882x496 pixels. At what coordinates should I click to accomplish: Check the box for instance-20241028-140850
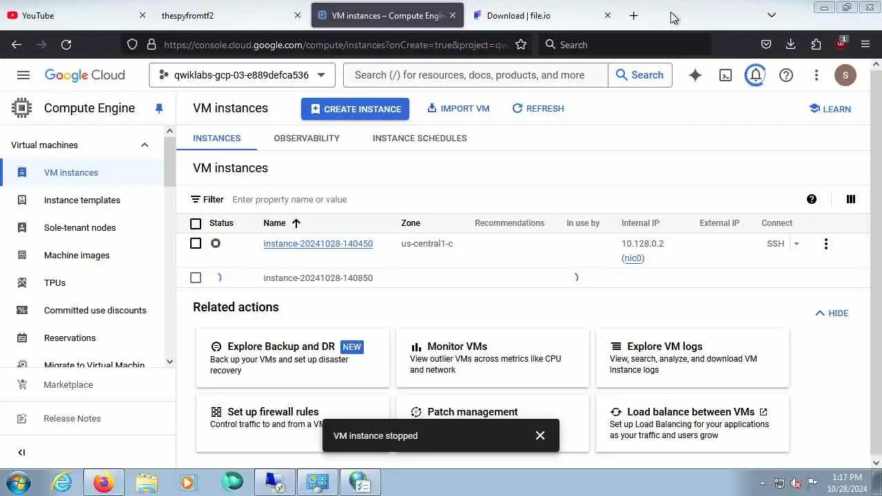click(x=196, y=278)
